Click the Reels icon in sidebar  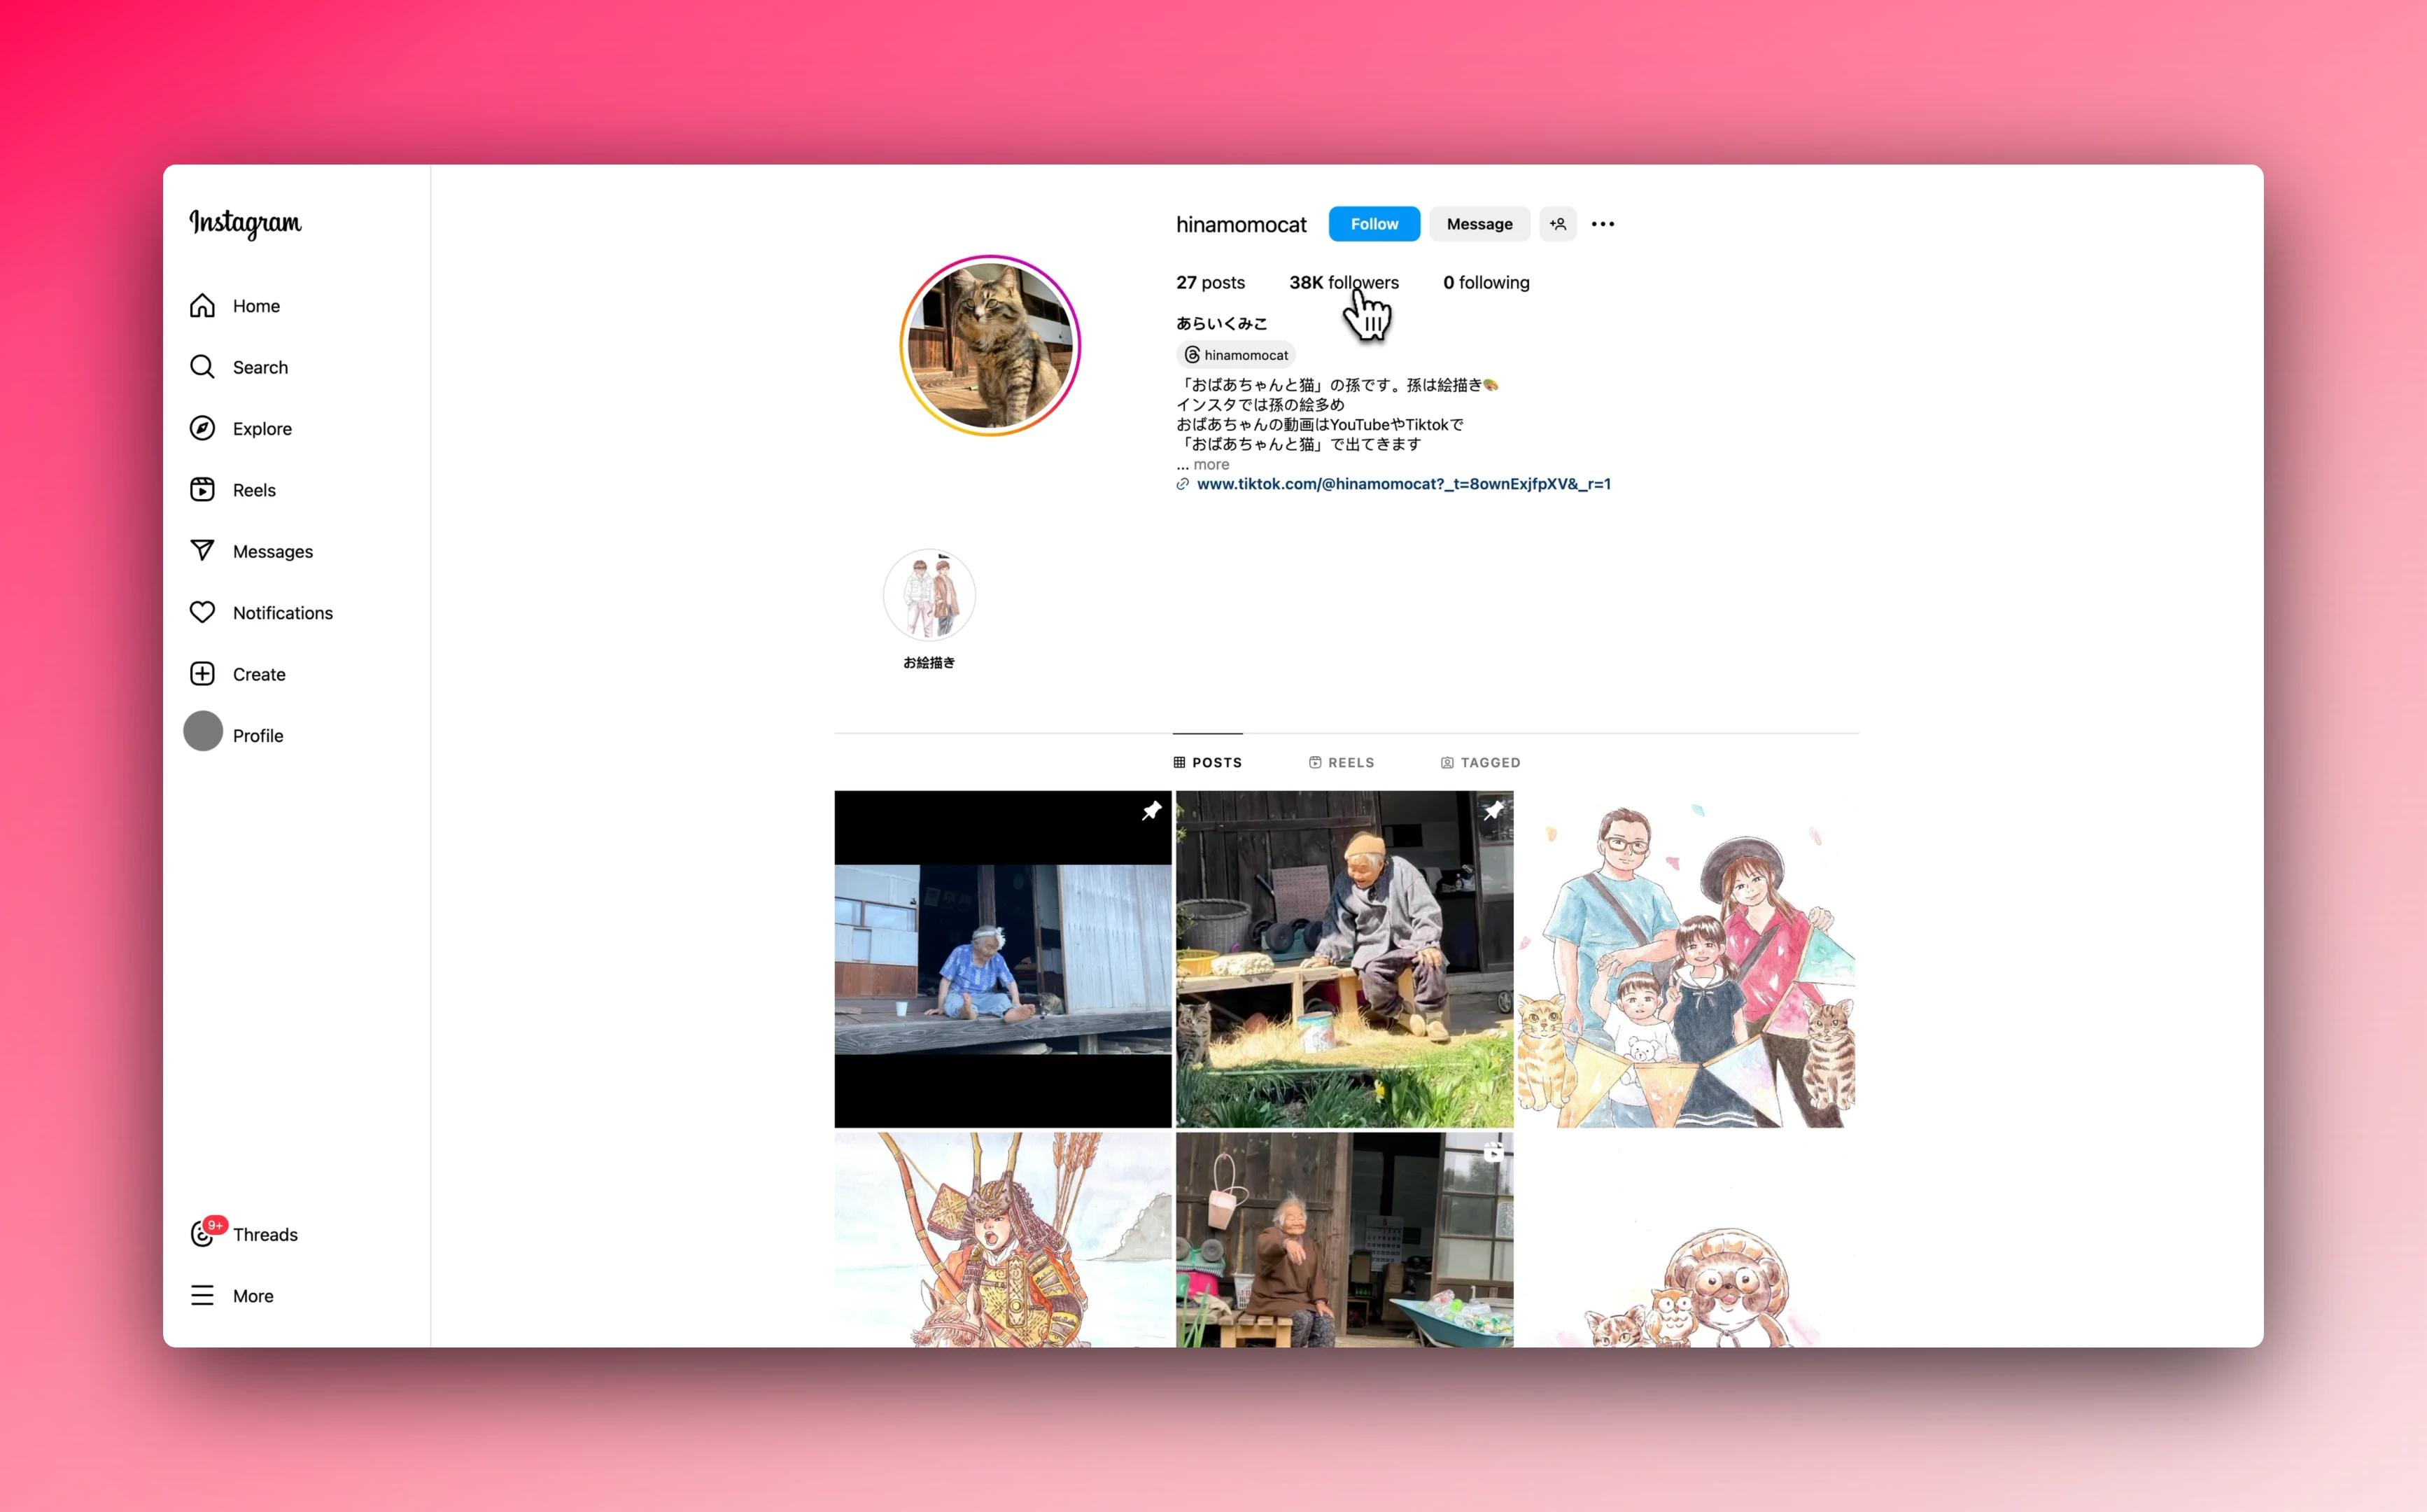click(x=204, y=489)
